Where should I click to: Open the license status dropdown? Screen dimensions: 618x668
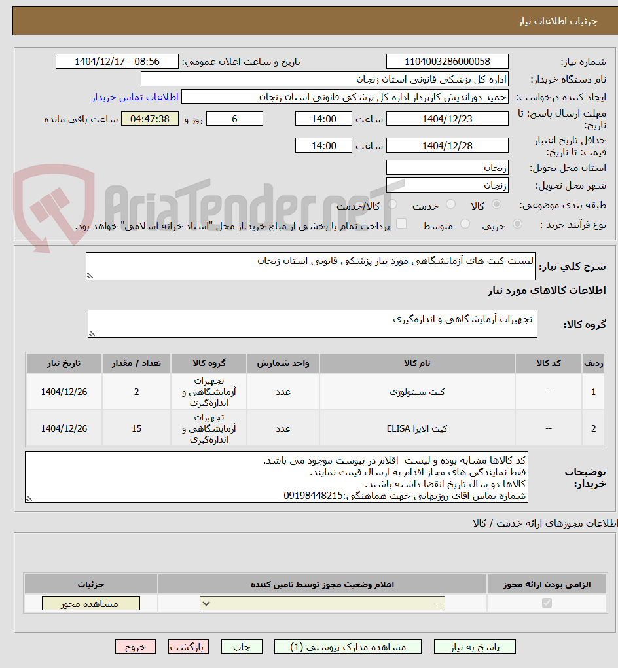coord(322,603)
